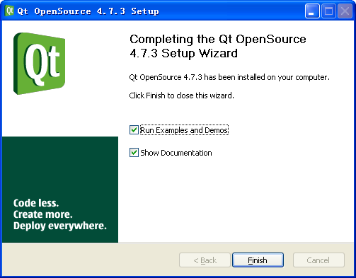Click the empty upper area of the dark green banner
Image resolution: width=356 pixels, height=278 pixels.
(x=60, y=165)
